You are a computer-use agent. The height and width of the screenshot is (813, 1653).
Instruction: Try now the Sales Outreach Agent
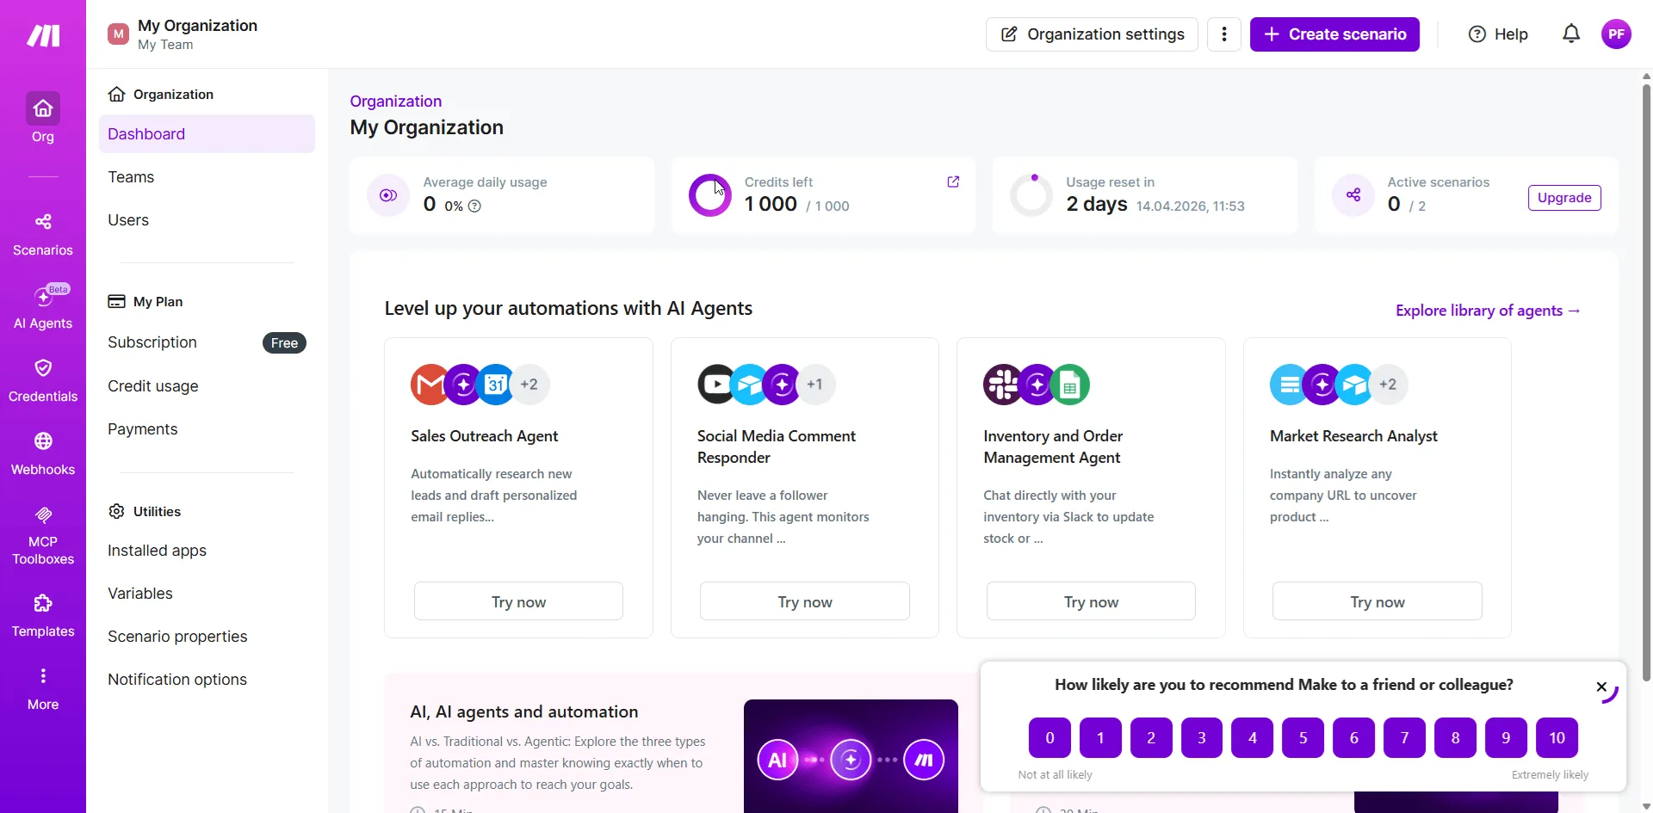tap(518, 601)
